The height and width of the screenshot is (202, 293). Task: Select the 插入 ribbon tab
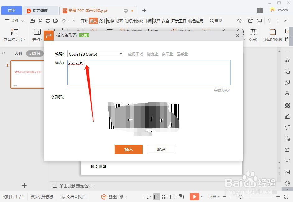tap(93, 21)
